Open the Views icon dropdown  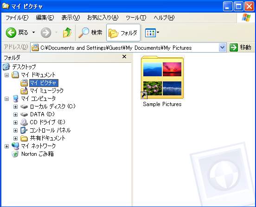pyautogui.click(x=152, y=33)
